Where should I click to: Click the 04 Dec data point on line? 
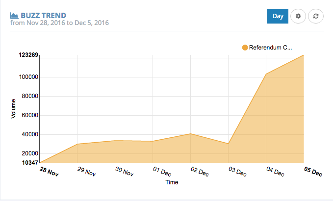click(x=266, y=74)
